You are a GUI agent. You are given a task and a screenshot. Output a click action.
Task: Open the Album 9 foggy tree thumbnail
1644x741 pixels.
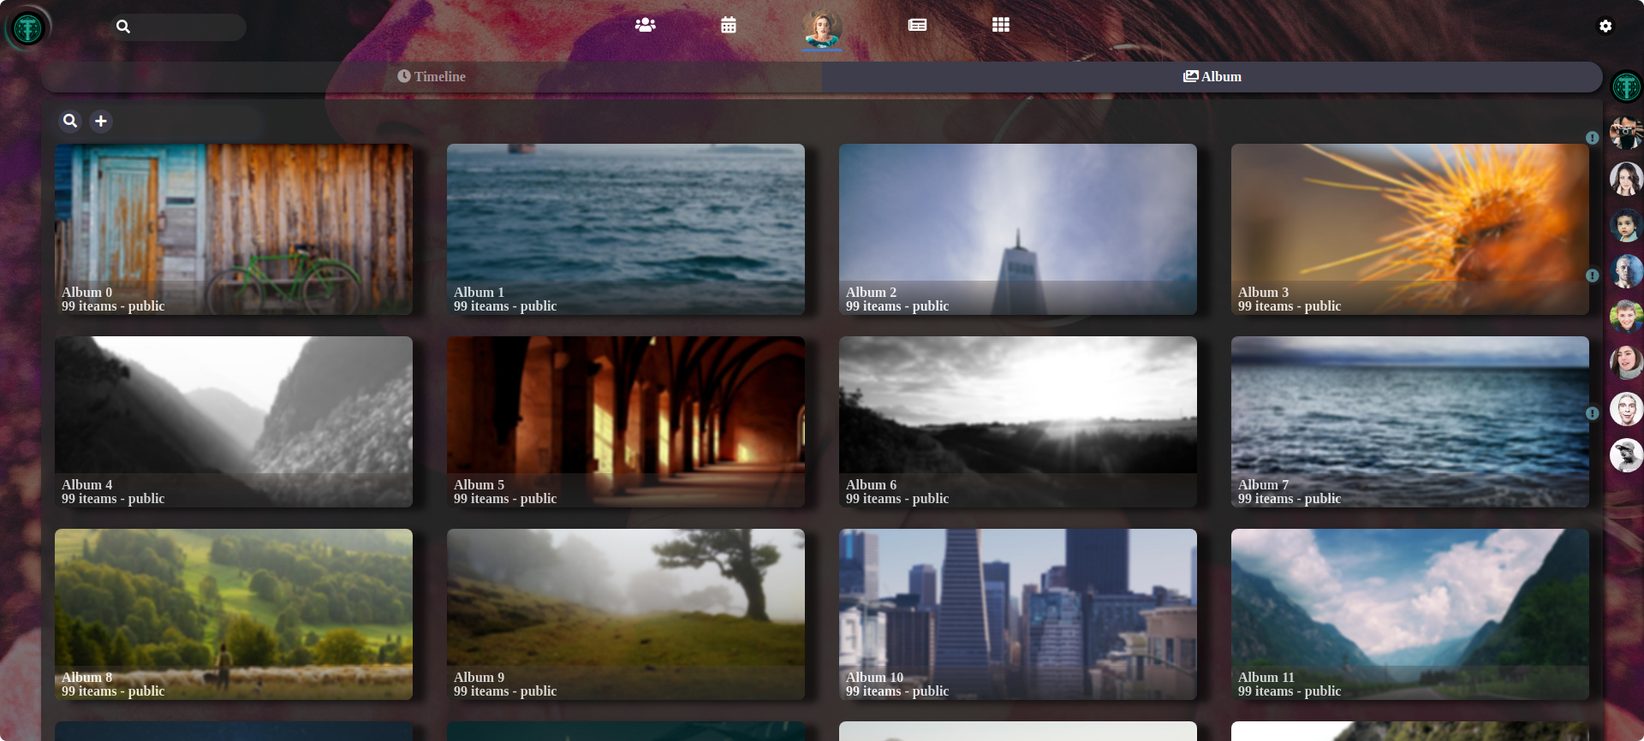[626, 614]
